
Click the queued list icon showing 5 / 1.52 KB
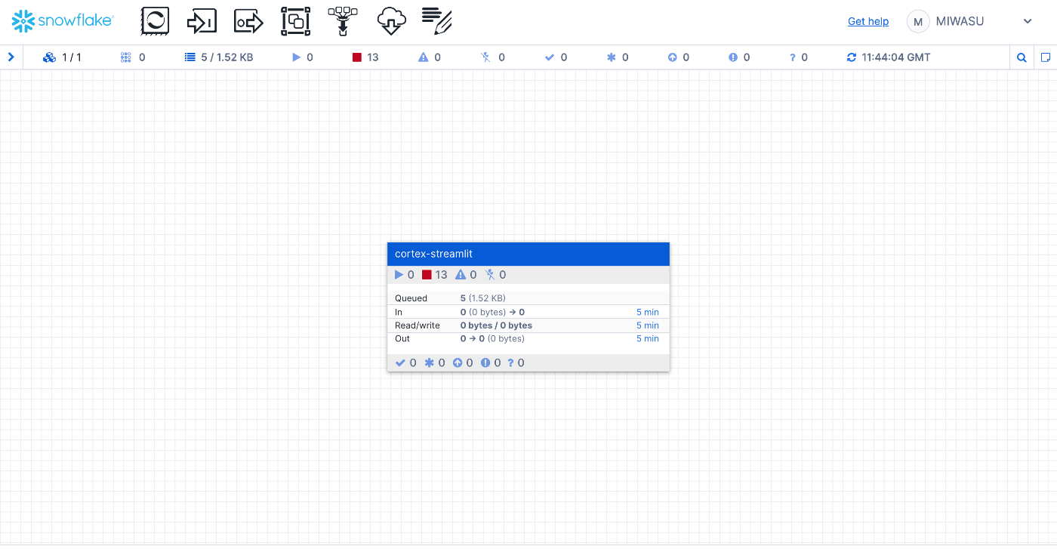coord(190,57)
